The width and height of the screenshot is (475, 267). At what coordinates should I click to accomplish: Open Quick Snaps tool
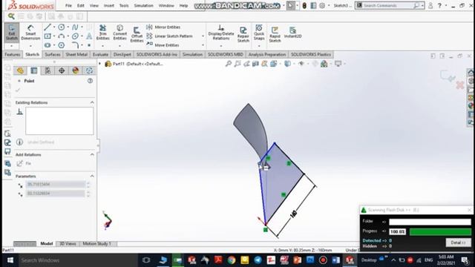pyautogui.click(x=259, y=33)
